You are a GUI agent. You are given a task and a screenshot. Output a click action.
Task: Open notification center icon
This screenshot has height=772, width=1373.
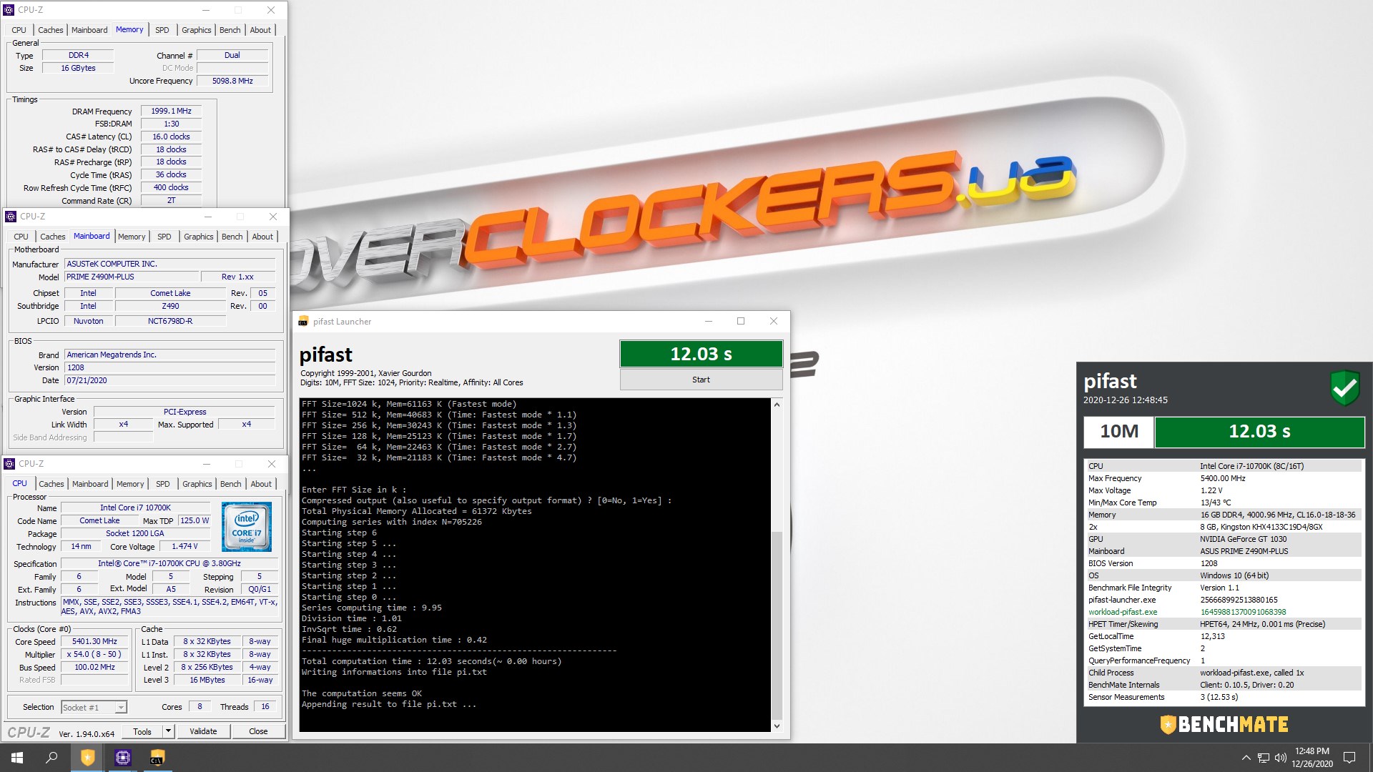coord(1349,758)
